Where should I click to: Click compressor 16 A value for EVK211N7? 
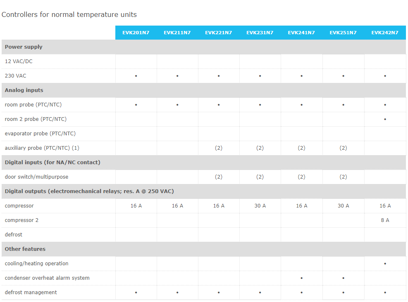[x=177, y=206]
